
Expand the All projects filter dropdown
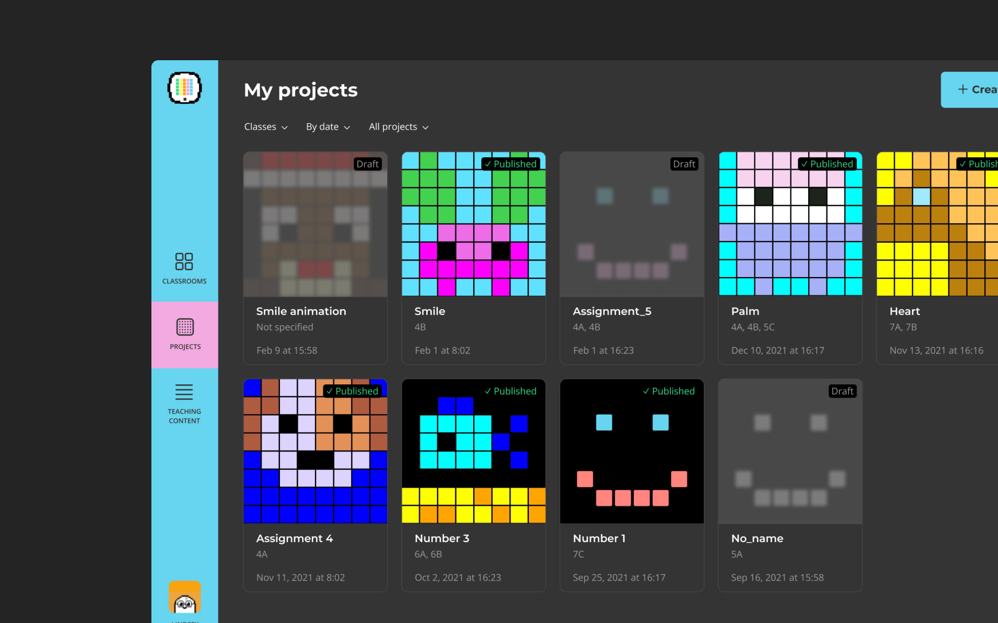coord(399,127)
